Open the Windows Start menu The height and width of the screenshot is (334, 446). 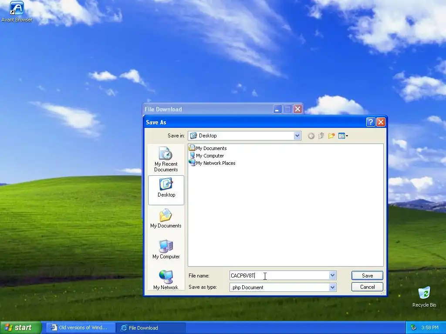21,327
